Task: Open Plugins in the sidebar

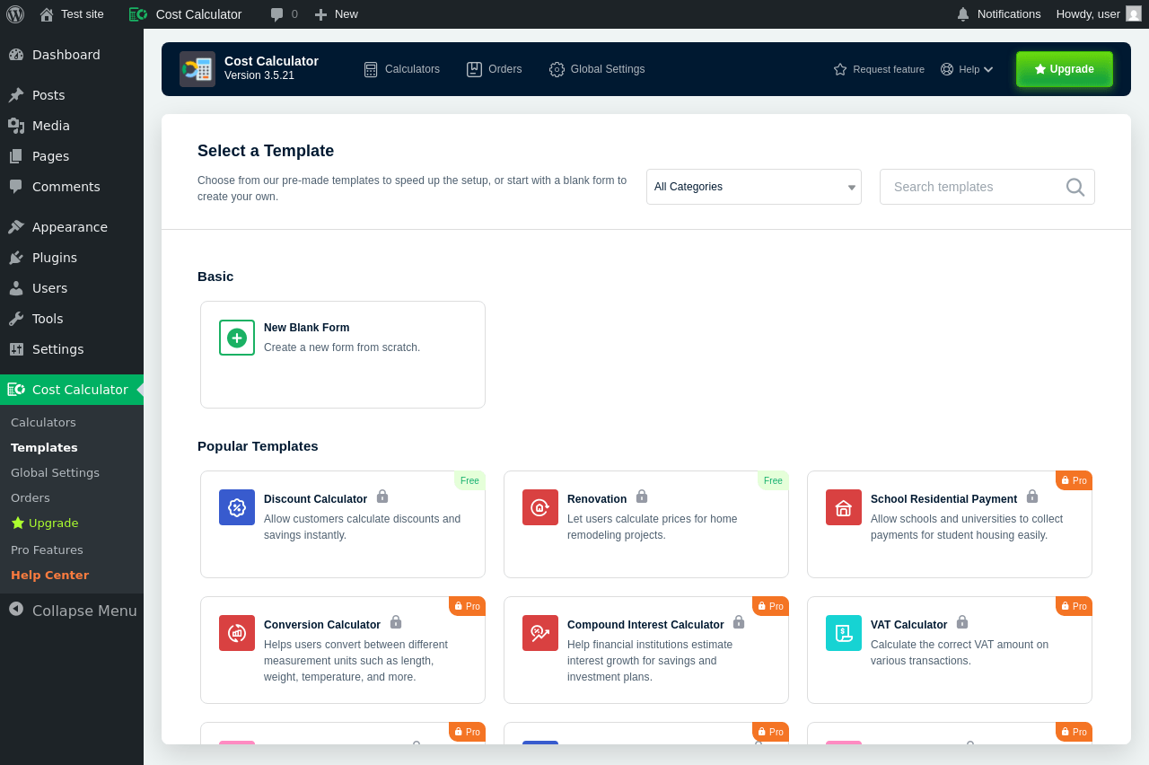Action: pos(72,258)
